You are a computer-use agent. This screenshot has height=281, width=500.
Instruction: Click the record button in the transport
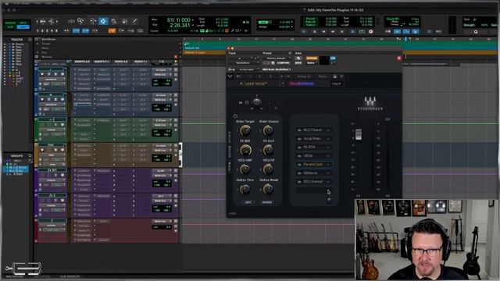(x=370, y=31)
